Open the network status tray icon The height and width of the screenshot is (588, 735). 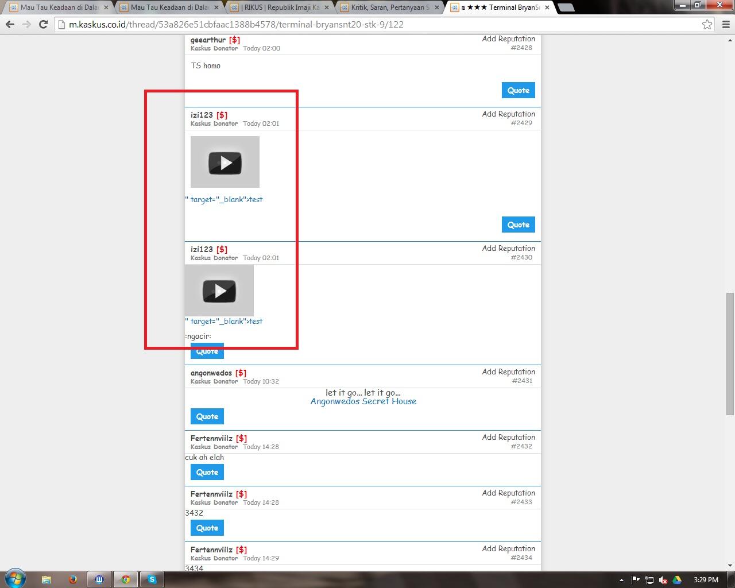point(649,580)
